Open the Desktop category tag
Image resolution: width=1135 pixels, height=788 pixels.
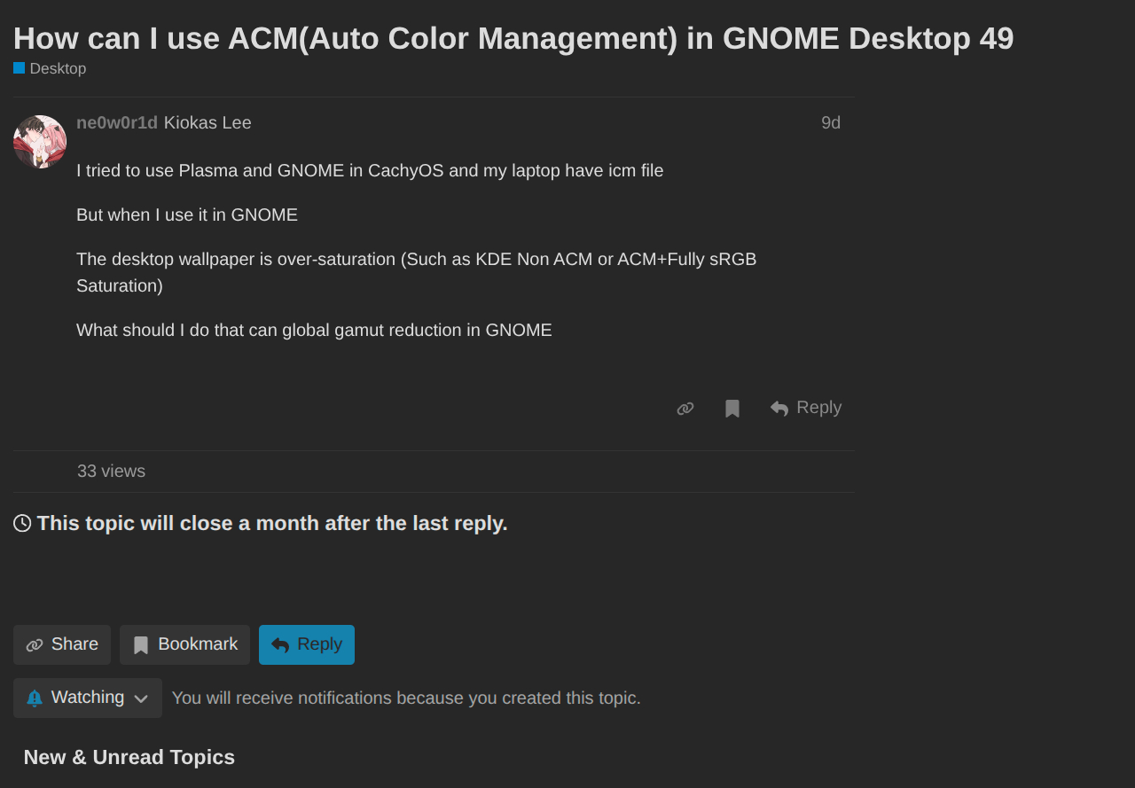click(58, 69)
